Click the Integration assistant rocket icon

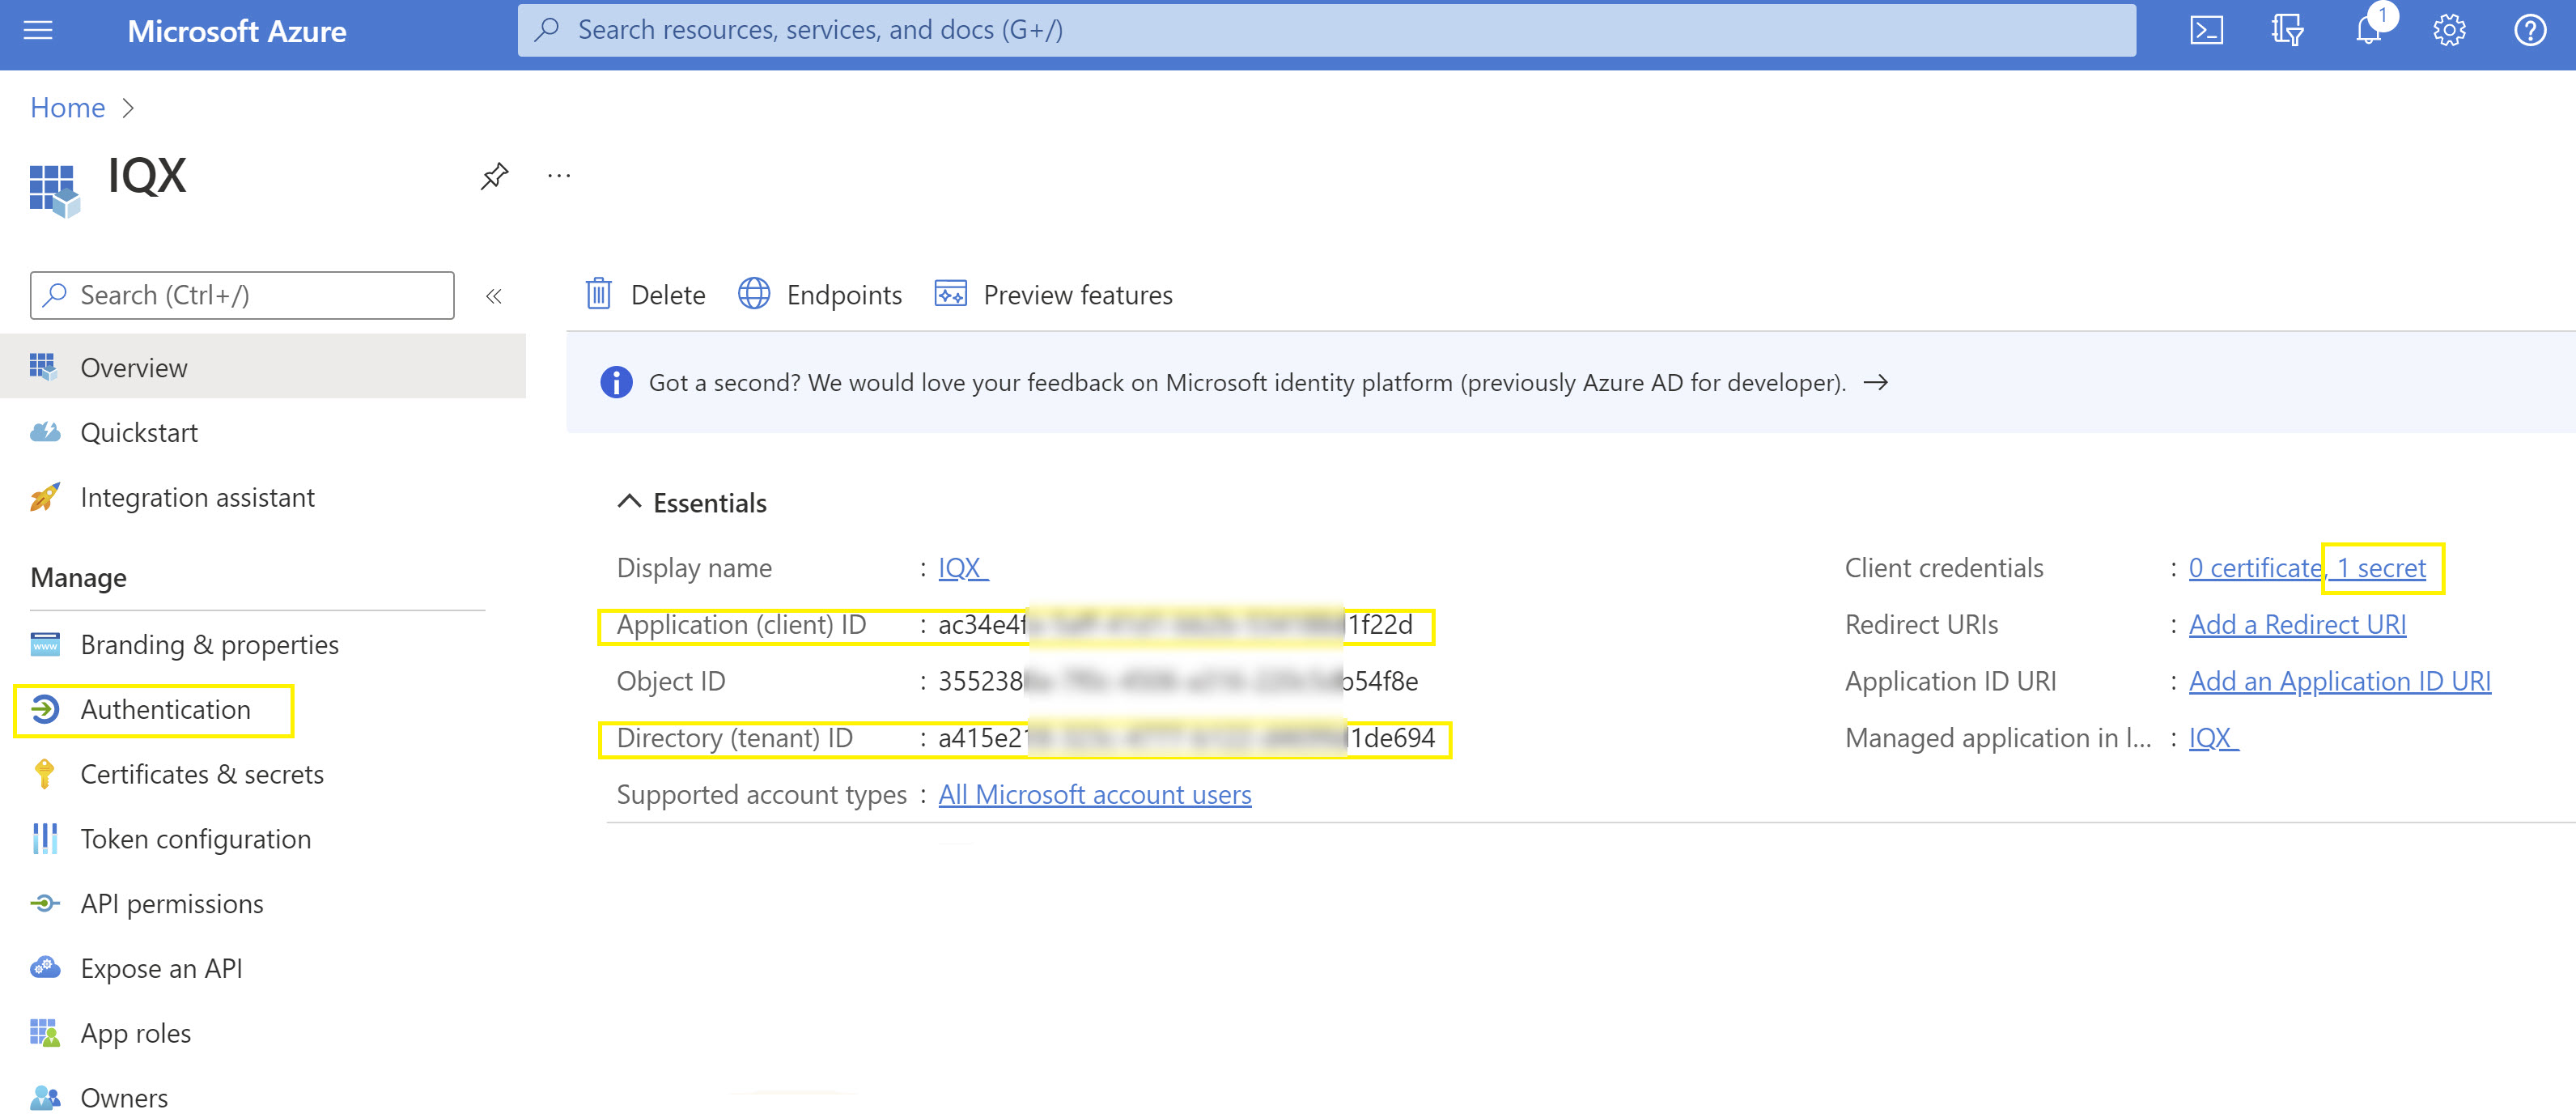click(x=44, y=497)
